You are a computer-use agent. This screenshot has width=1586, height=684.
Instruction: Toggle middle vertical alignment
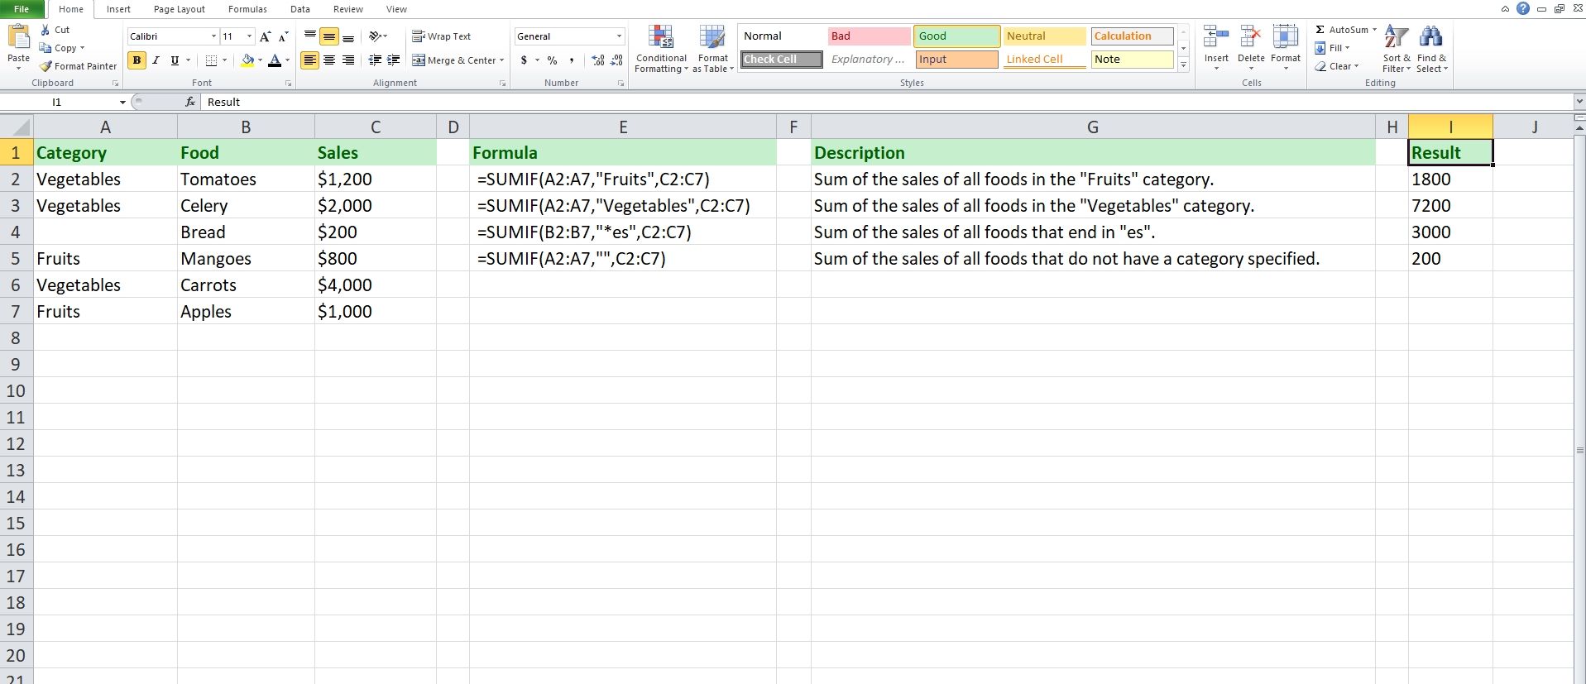[329, 36]
